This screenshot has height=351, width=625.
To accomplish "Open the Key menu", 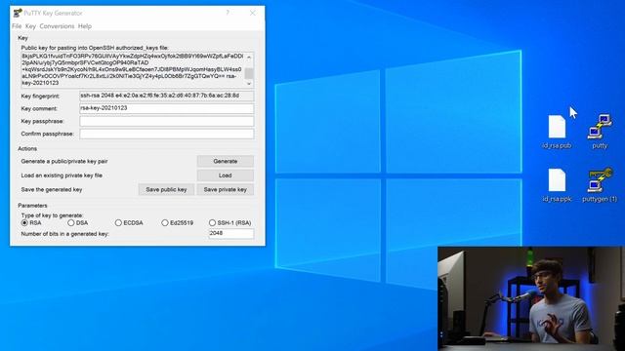I will [30, 26].
